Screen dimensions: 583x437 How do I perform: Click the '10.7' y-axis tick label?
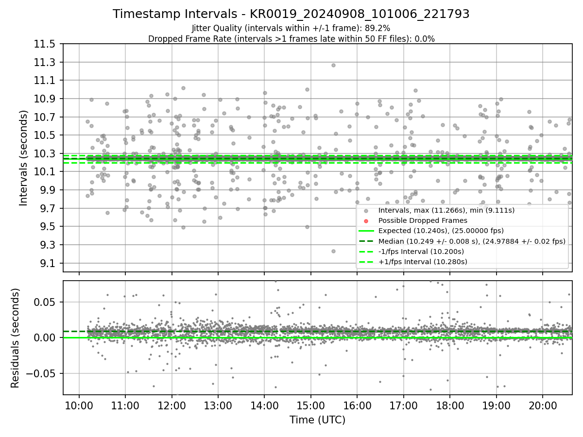45,117
